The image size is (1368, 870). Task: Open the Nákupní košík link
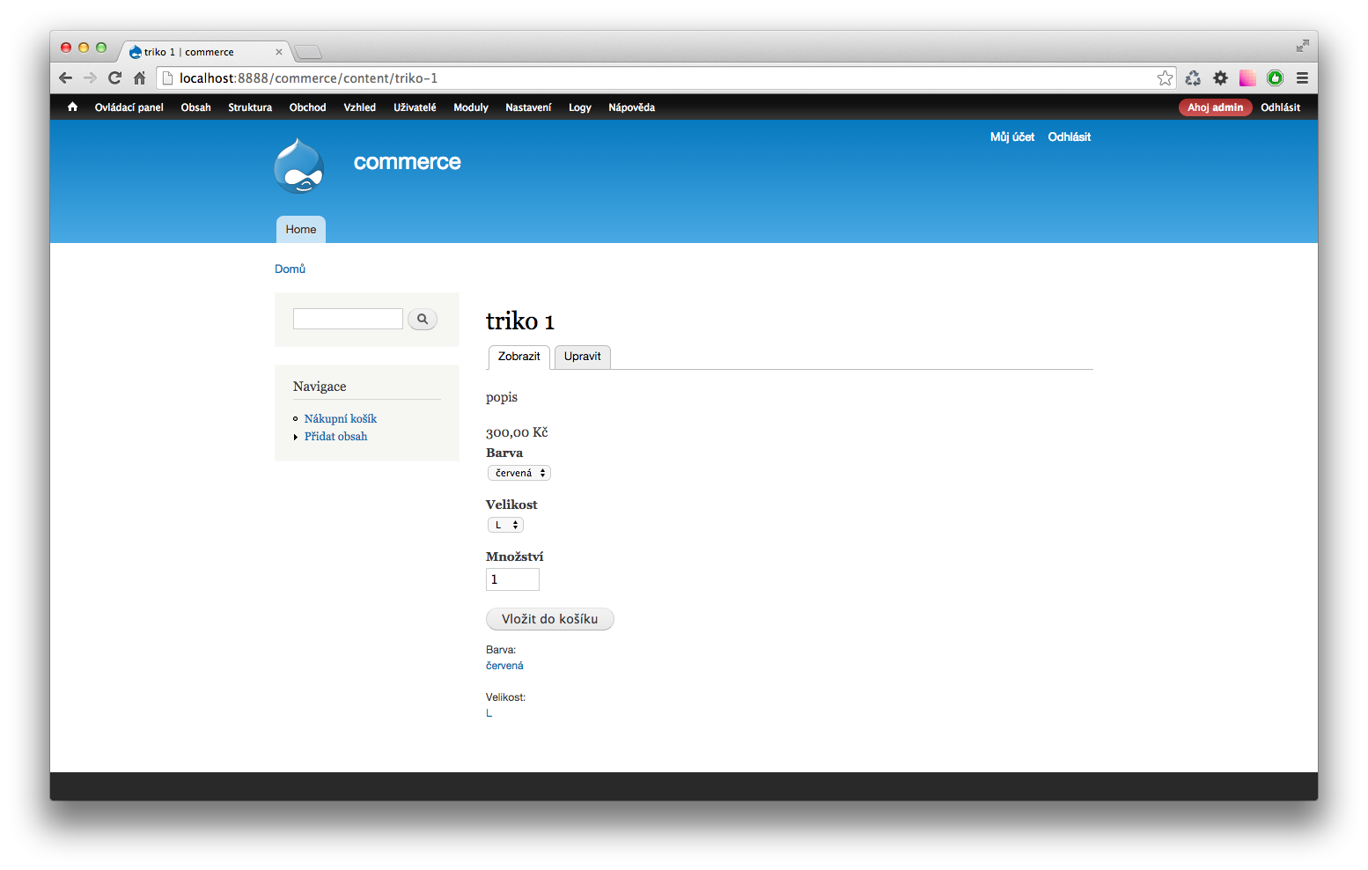341,419
